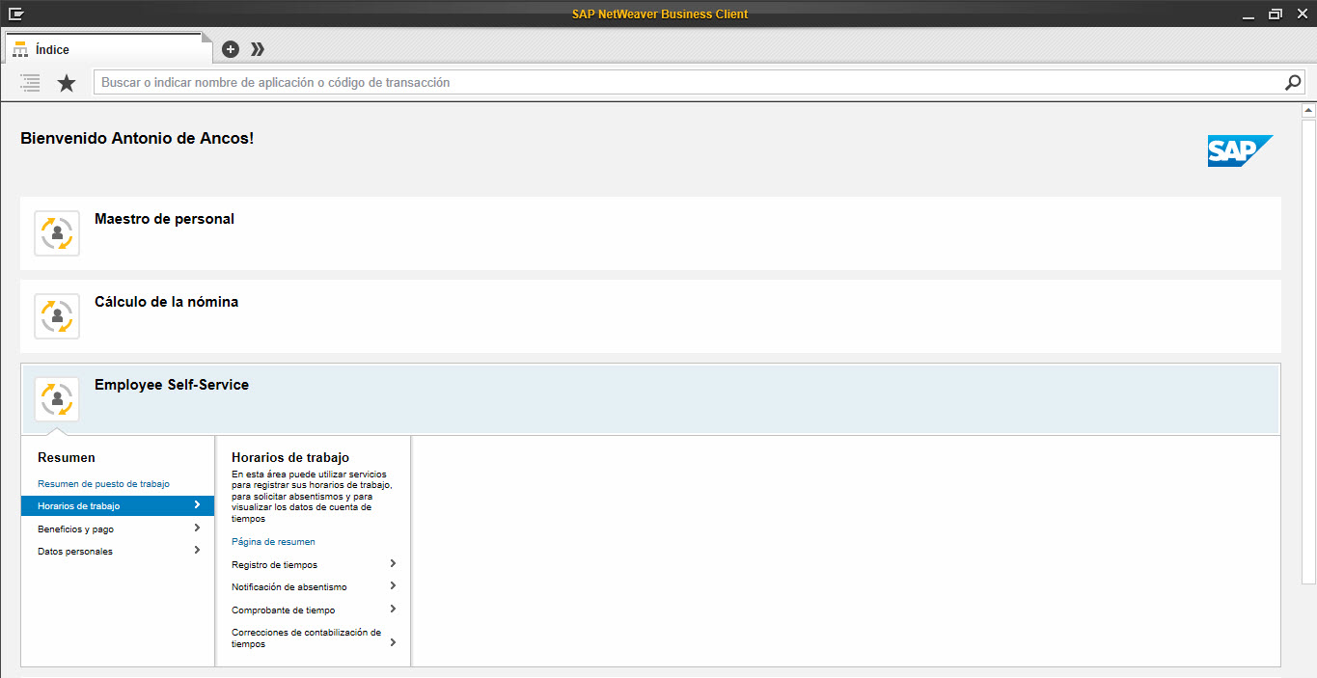The height and width of the screenshot is (678, 1317).
Task: Click the index list icon beside the star
Action: tap(29, 83)
